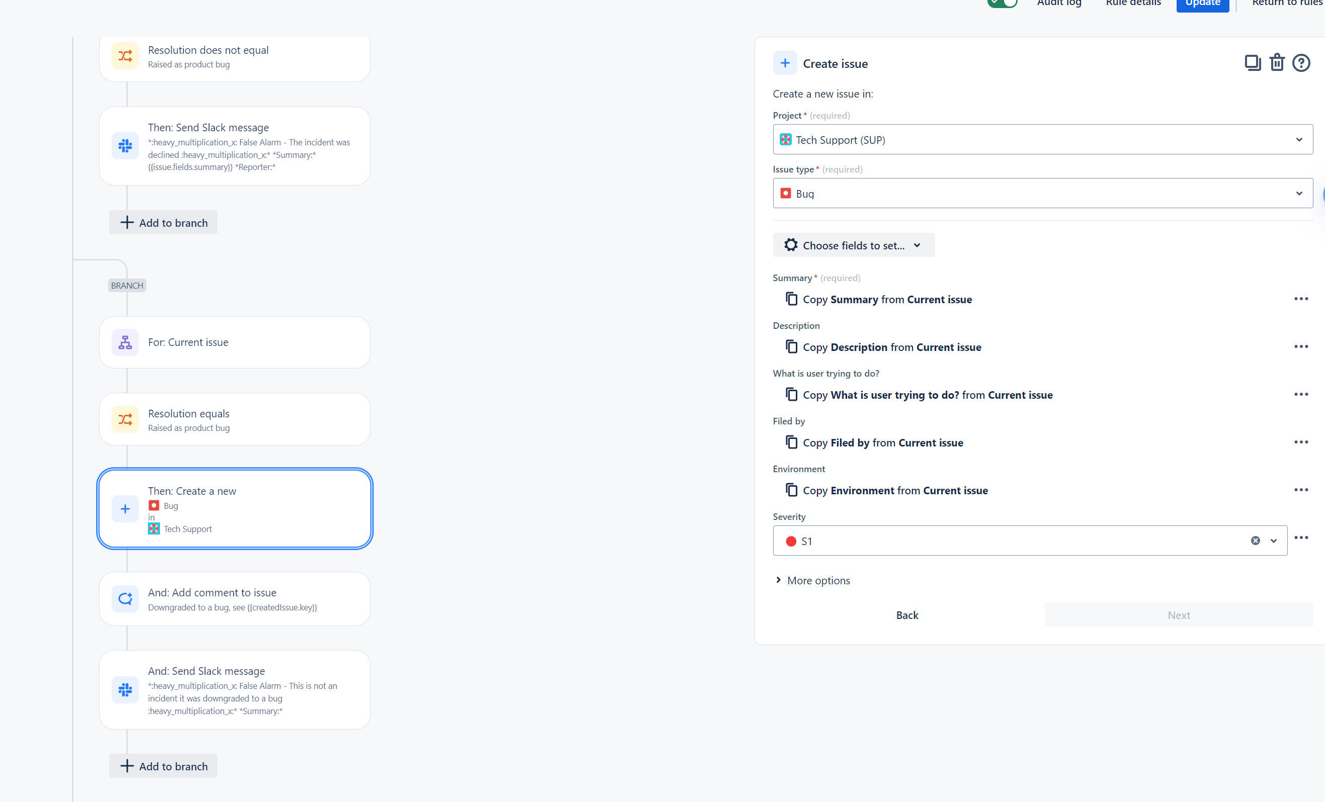This screenshot has width=1325, height=802.
Task: Click the refresh icon on the Add comment to issue card
Action: 125,598
